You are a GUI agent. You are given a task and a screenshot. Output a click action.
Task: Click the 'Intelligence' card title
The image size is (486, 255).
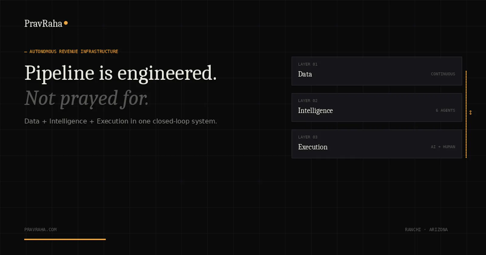click(x=315, y=111)
